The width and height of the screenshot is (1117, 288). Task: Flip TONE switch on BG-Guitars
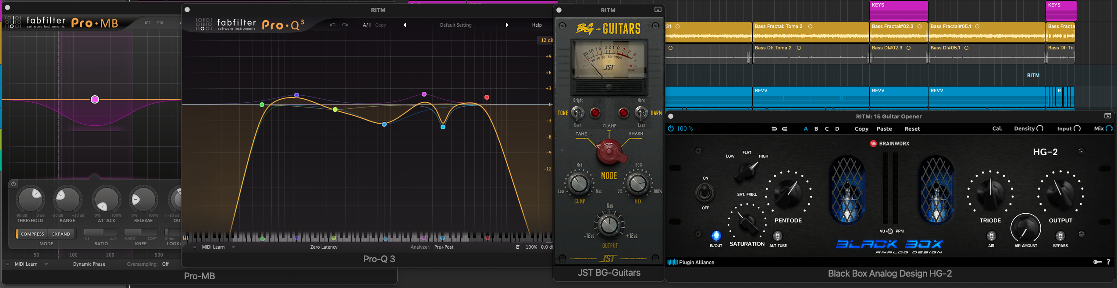577,113
